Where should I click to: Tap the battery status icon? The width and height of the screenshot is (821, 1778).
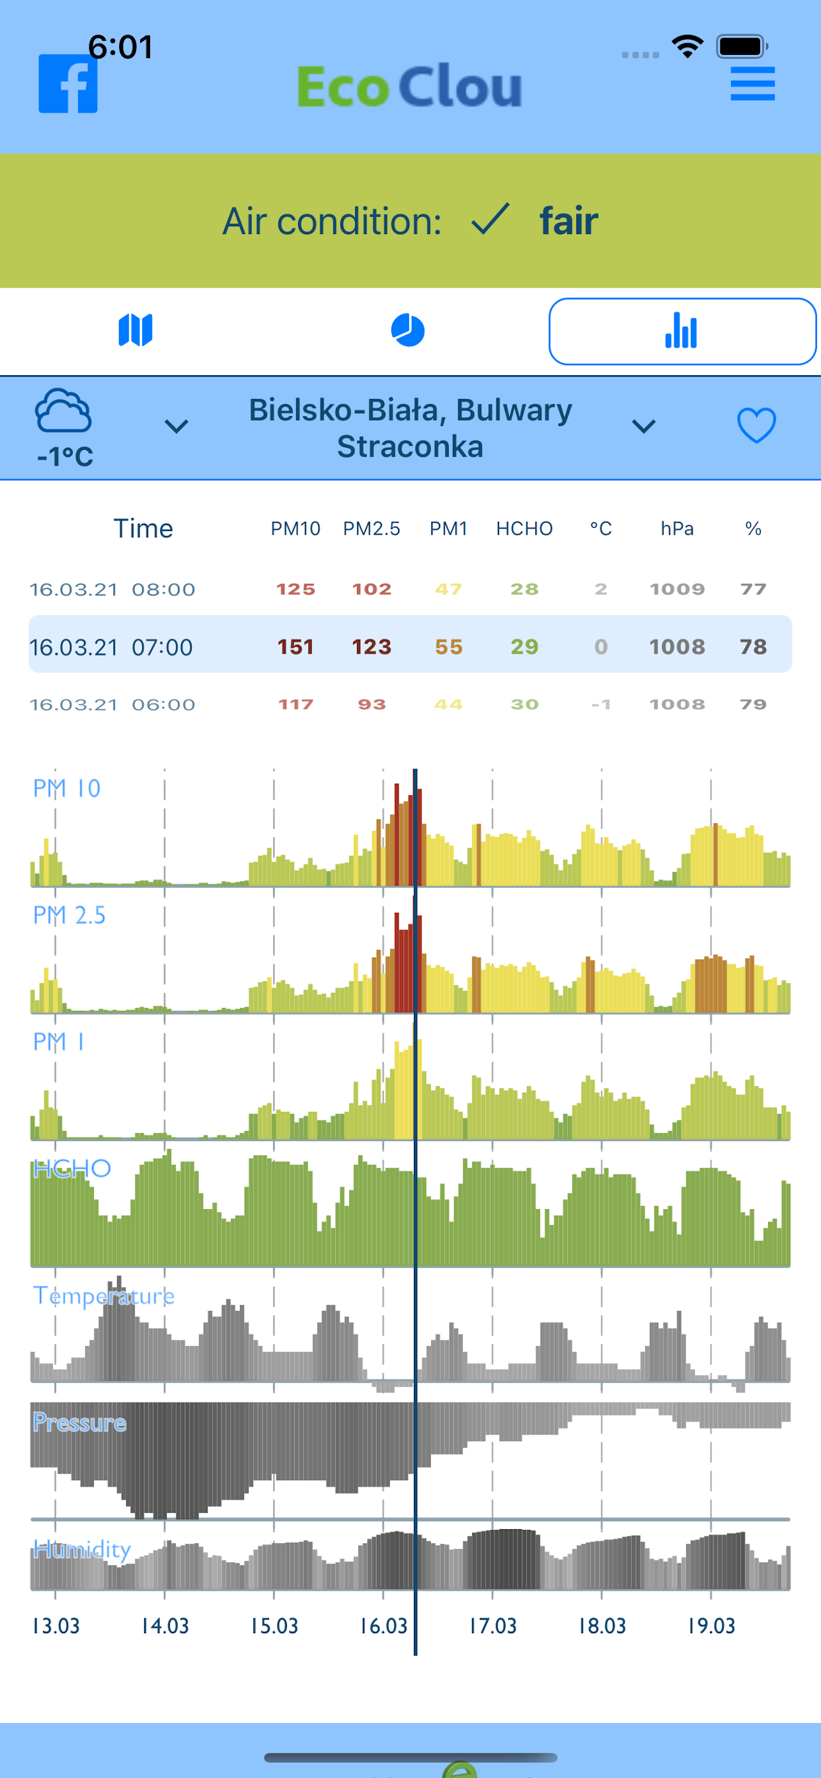[742, 47]
